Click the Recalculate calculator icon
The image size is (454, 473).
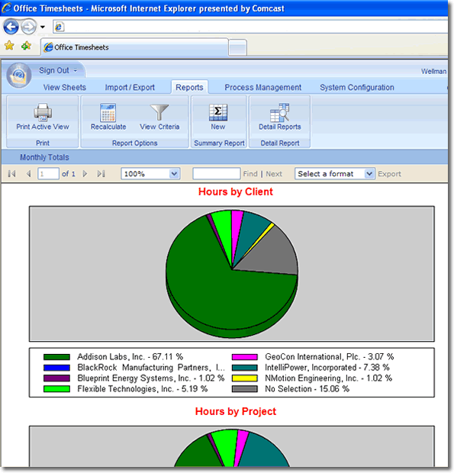pos(108,112)
